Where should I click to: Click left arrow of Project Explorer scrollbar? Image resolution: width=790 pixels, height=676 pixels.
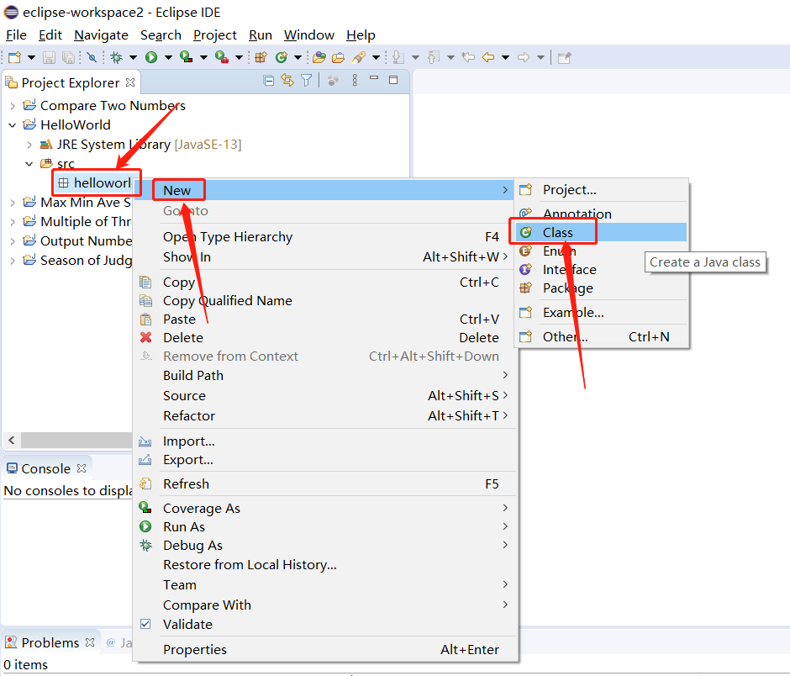(x=12, y=441)
